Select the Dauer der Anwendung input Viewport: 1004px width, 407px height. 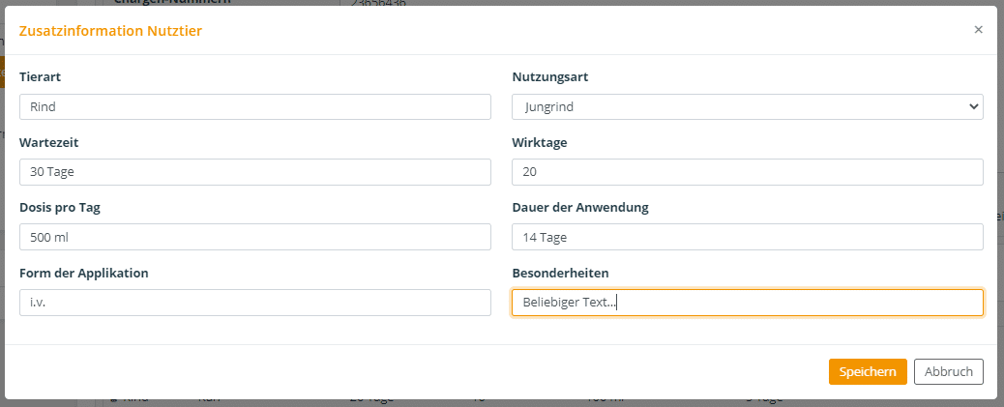[x=748, y=237]
